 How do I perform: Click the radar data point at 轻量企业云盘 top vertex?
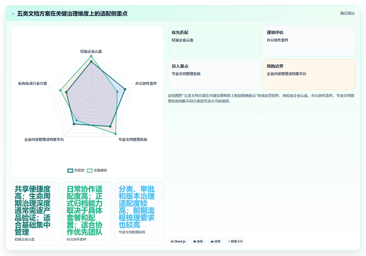91,56
